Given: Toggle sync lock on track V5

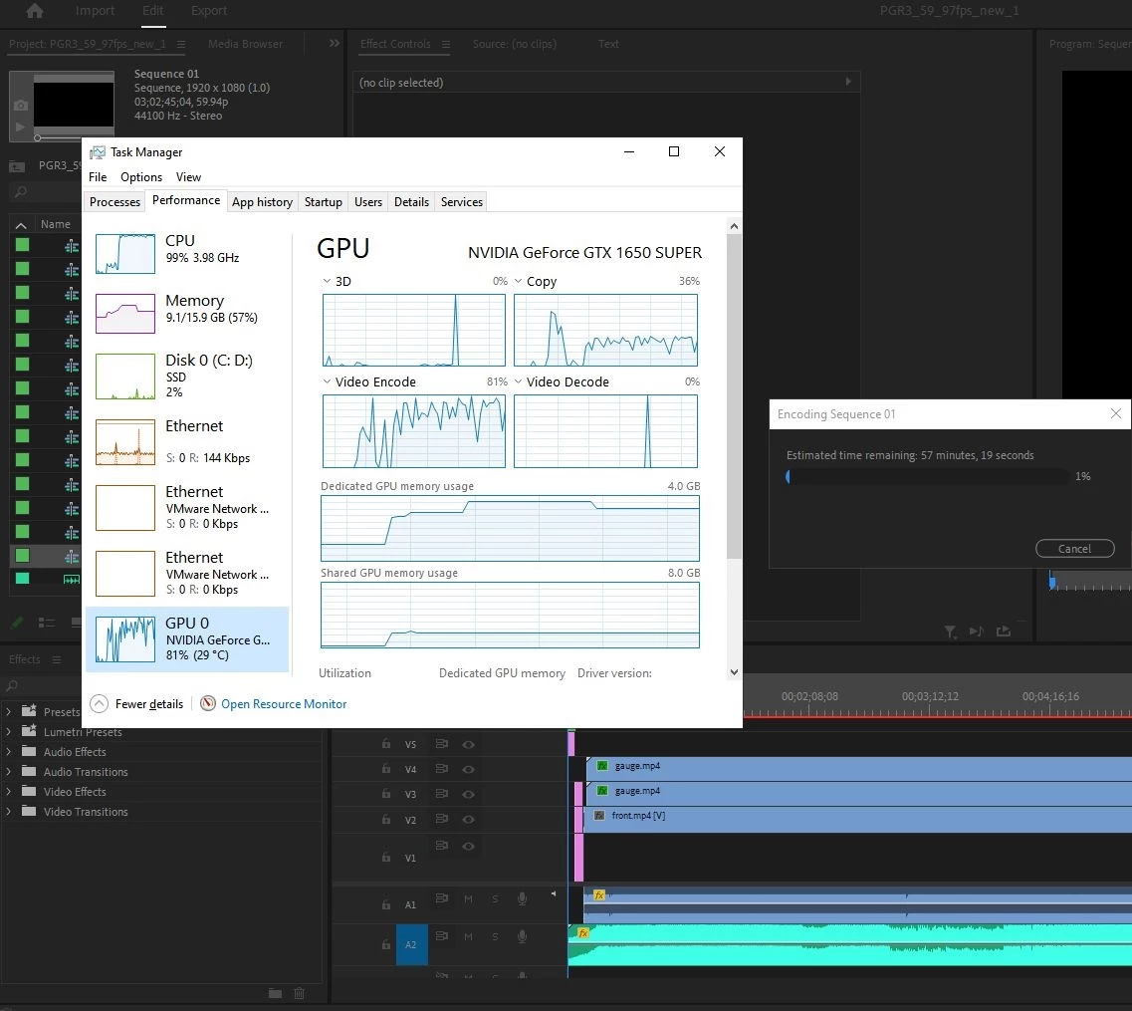Looking at the screenshot, I should 442,744.
